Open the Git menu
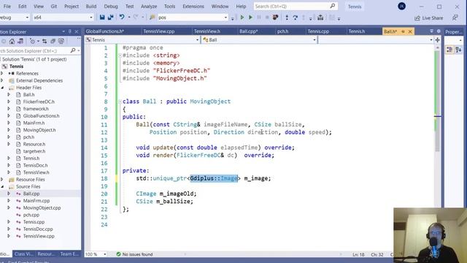Viewport: 467px width, 263px height. tap(53, 7)
